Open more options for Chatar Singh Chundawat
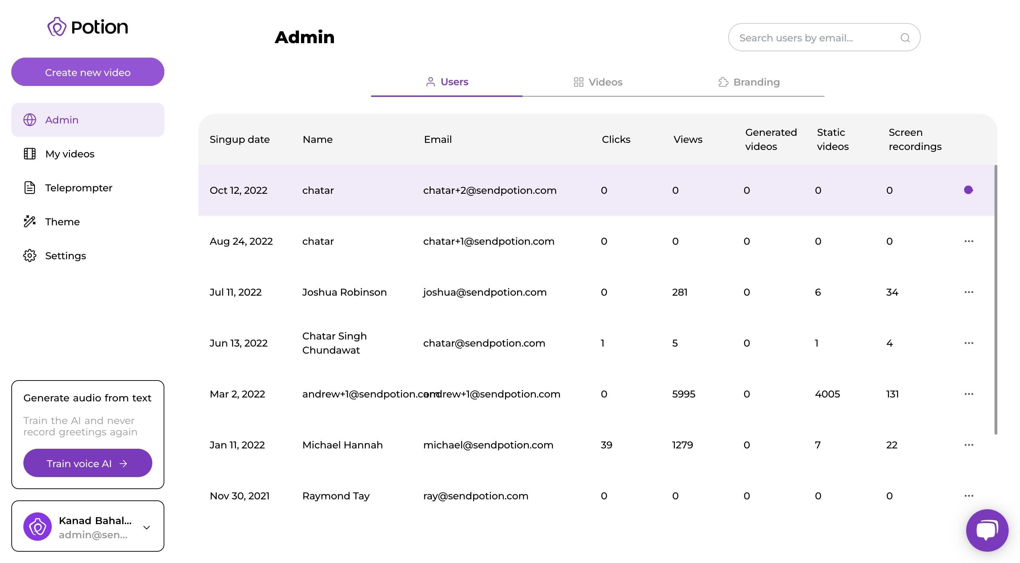 (x=969, y=343)
